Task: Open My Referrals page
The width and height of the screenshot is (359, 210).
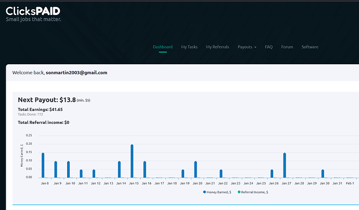Action: (x=217, y=47)
